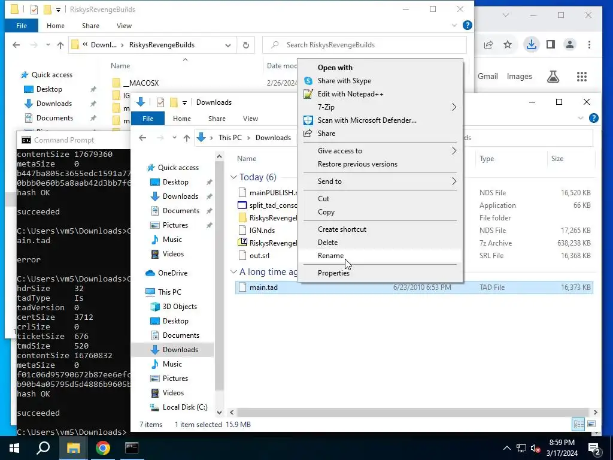The width and height of the screenshot is (613, 460).
Task: Open Music under Quick access in Downloads window
Action: pos(172,240)
